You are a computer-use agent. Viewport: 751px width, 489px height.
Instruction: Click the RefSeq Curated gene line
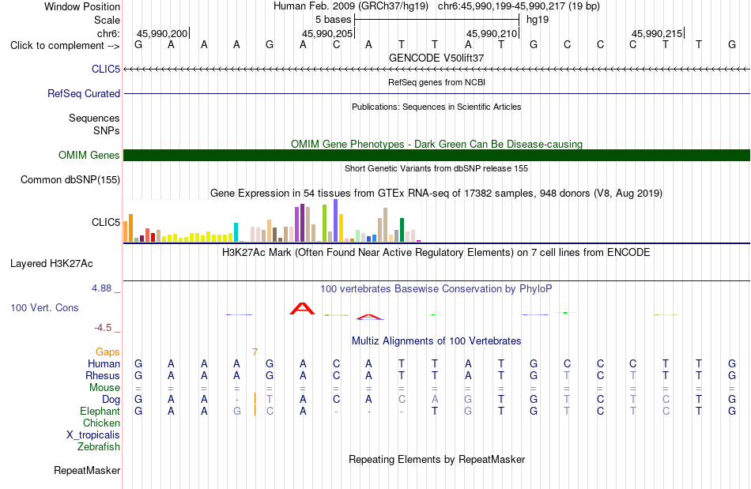(436, 93)
